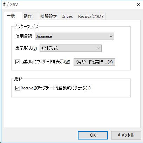This screenshot has height=143, width=143.
Task: Click the 起動時にウィザードを表示(W) label text
Action: click(x=46, y=62)
